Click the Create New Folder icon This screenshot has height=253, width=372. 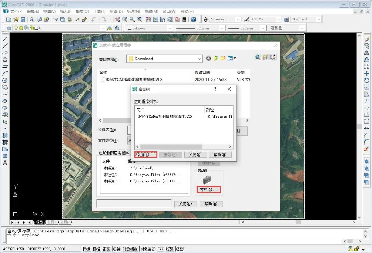click(x=223, y=58)
